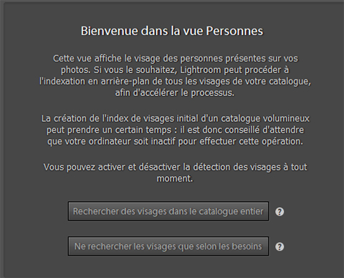This screenshot has width=344, height=278.
Task: Click 'Rechercher des visages dans le catalogue entier'
Action: pos(168,211)
